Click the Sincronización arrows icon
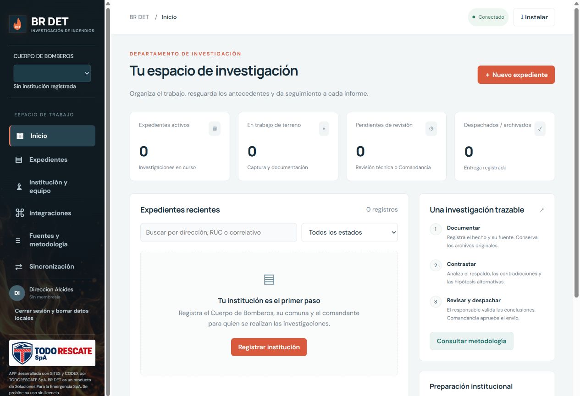Image resolution: width=580 pixels, height=396 pixels. click(19, 267)
